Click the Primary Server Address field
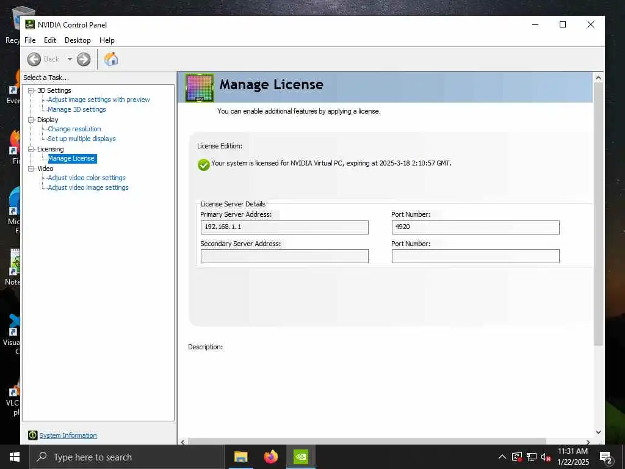Image resolution: width=625 pixels, height=469 pixels. (284, 227)
